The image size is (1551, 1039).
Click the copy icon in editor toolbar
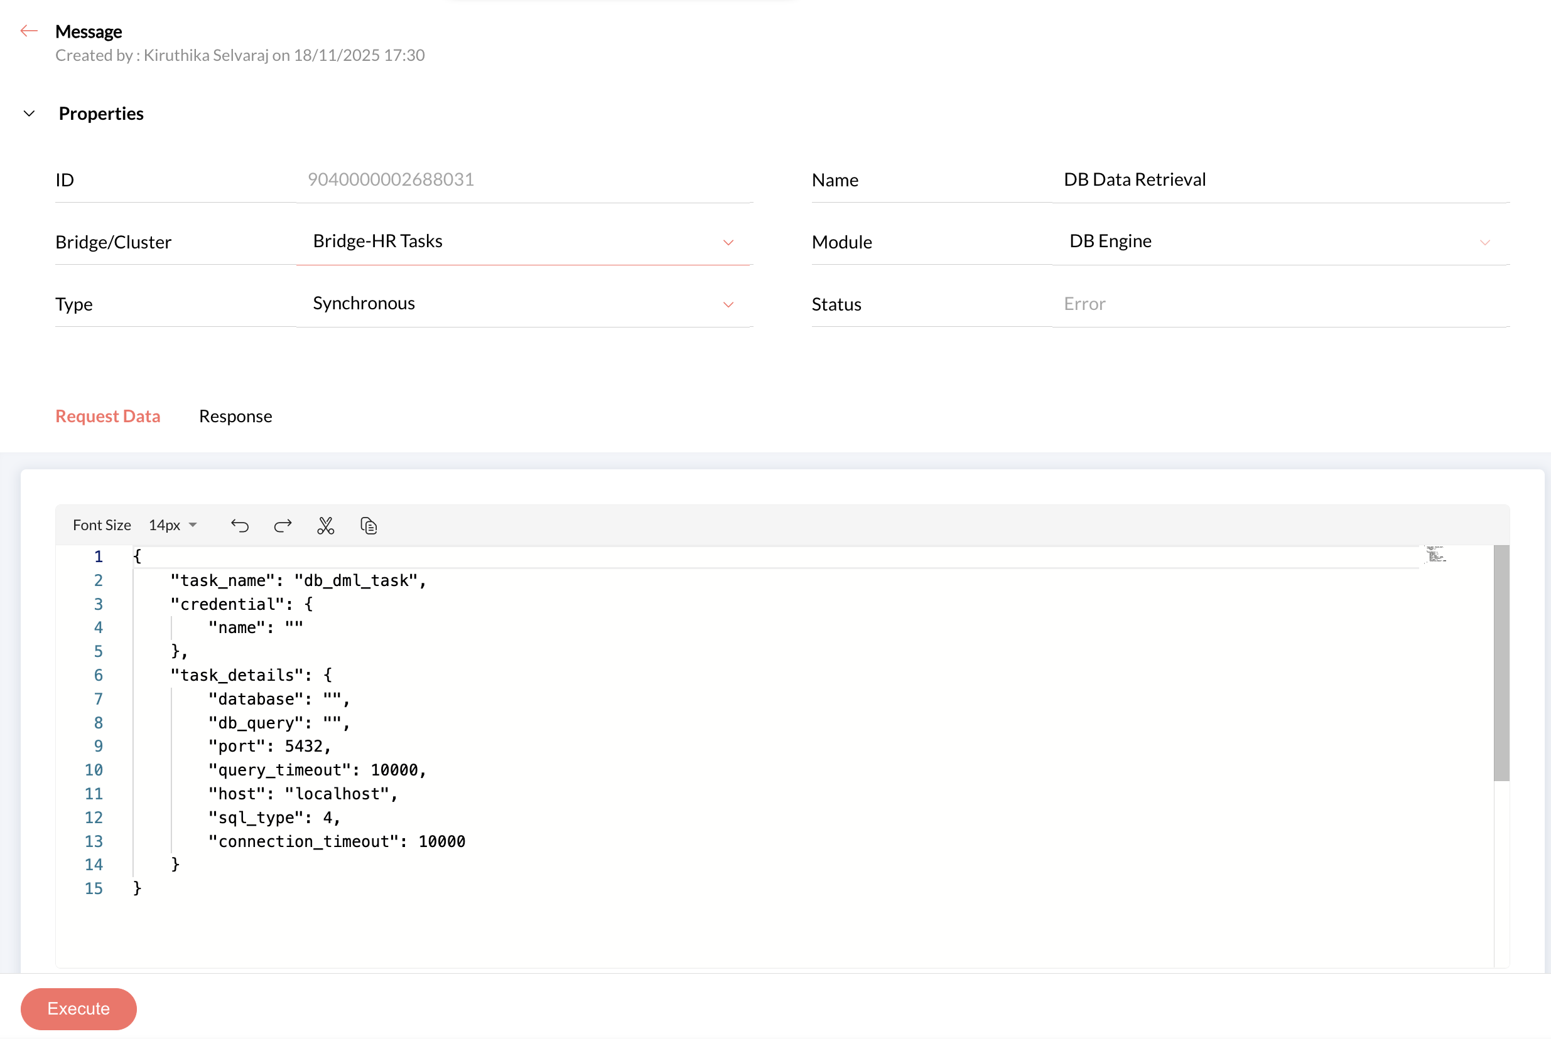pyautogui.click(x=369, y=526)
